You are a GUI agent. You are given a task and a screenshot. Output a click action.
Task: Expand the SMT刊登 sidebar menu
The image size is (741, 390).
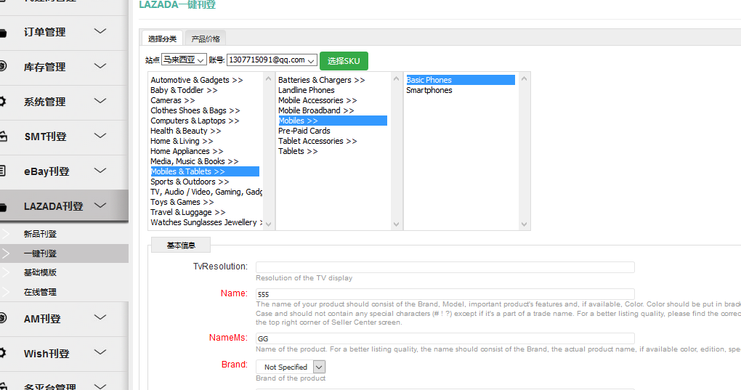(64, 137)
